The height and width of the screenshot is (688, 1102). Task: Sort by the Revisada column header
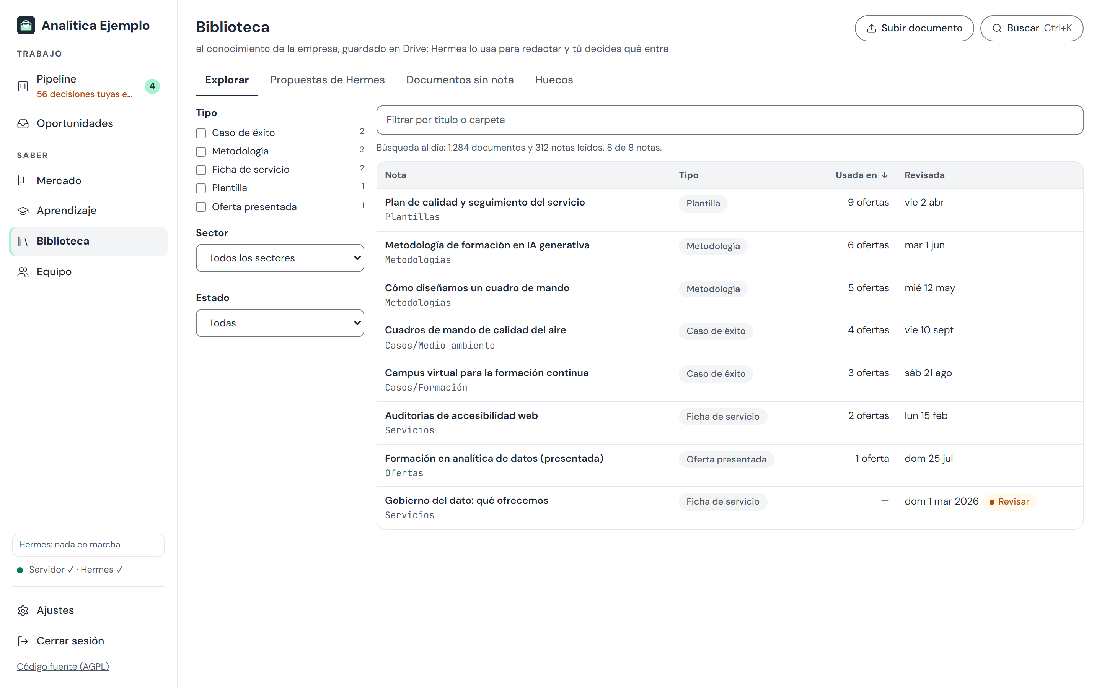[x=924, y=175]
